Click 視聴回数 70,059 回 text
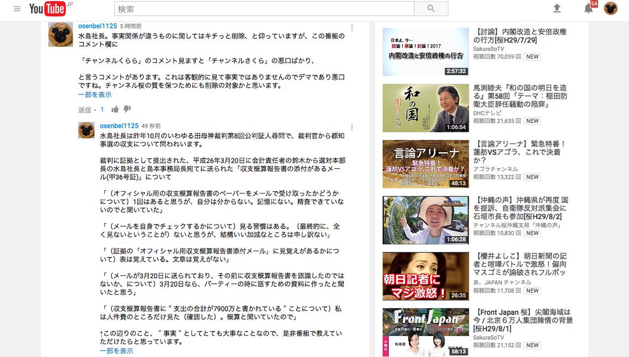The image size is (629, 357). [497, 56]
